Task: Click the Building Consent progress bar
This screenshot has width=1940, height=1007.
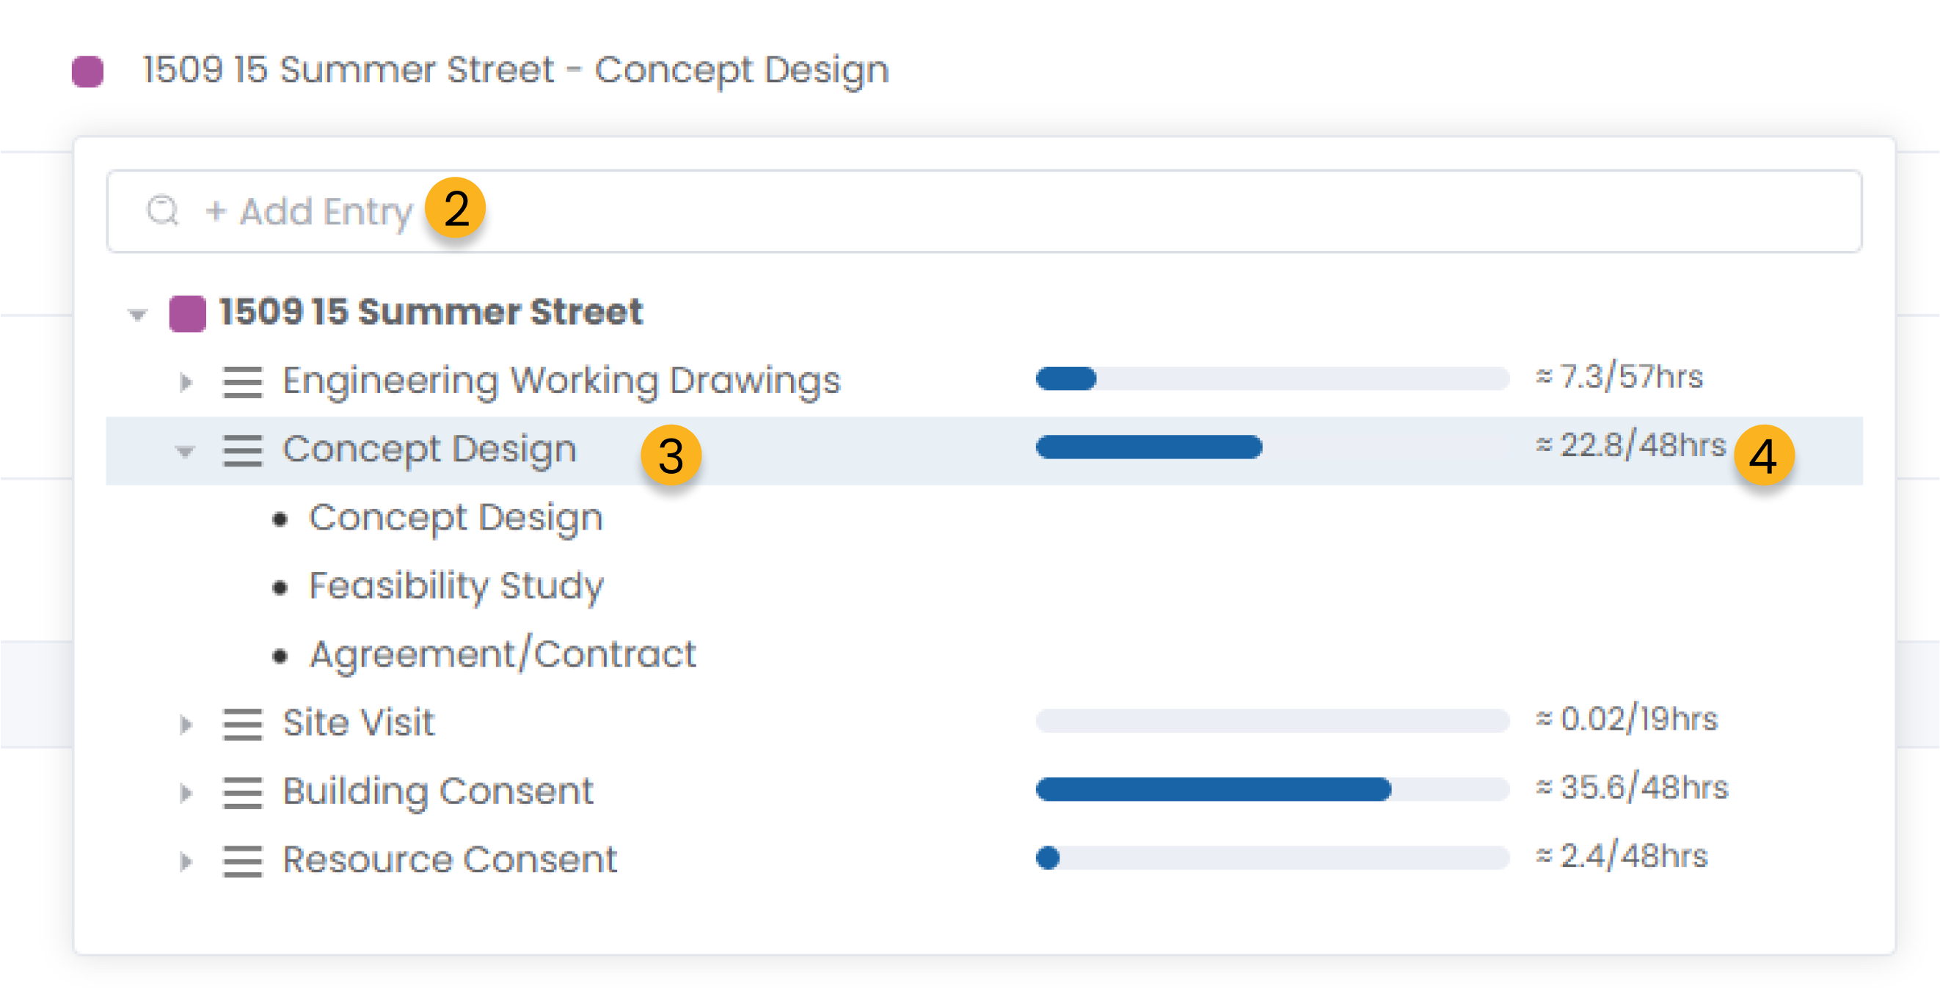Action: 1272,788
